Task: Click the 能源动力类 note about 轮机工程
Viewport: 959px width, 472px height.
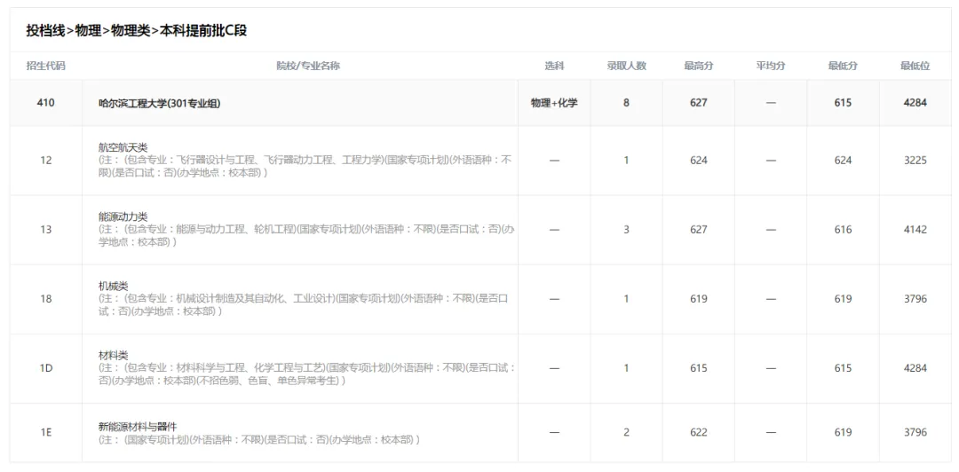Action: pos(306,235)
